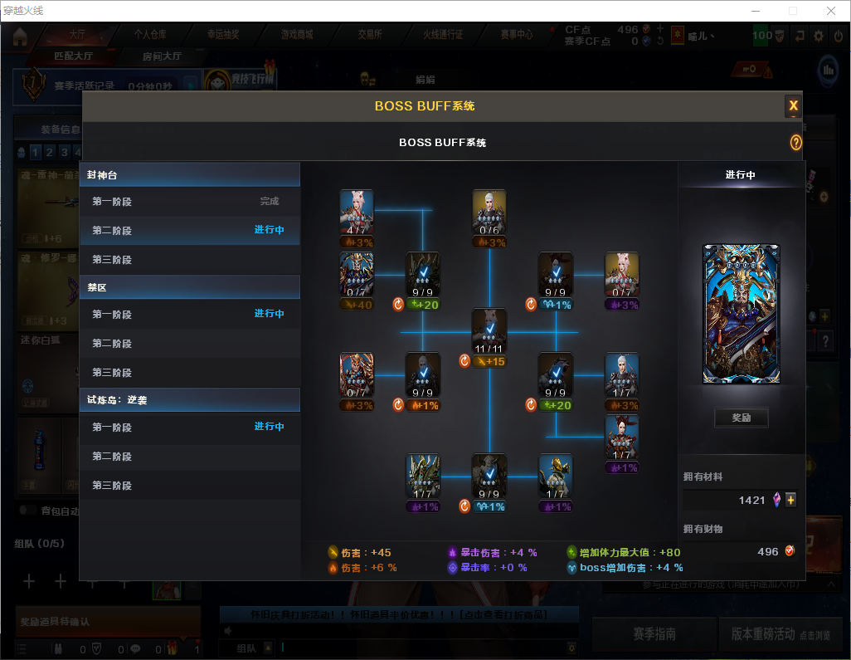This screenshot has width=851, height=660.
Task: Collapse the 试炼岛:逆袭 category header
Action: tap(190, 399)
